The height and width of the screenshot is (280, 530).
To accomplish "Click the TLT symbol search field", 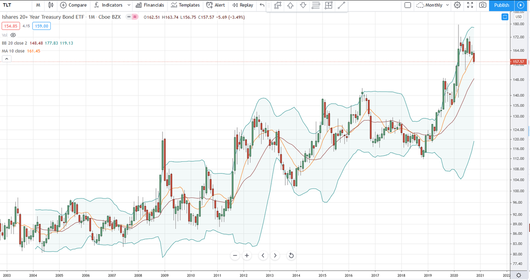I will pyautogui.click(x=16, y=5).
